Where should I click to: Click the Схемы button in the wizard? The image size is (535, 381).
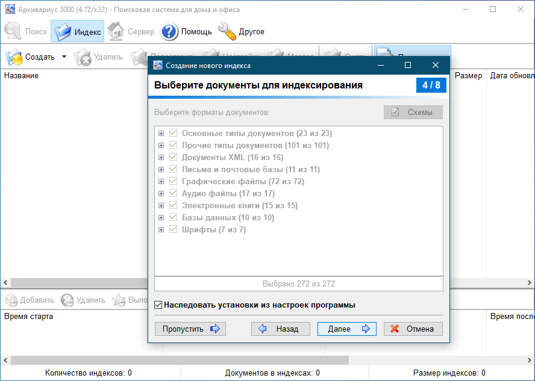(x=413, y=112)
